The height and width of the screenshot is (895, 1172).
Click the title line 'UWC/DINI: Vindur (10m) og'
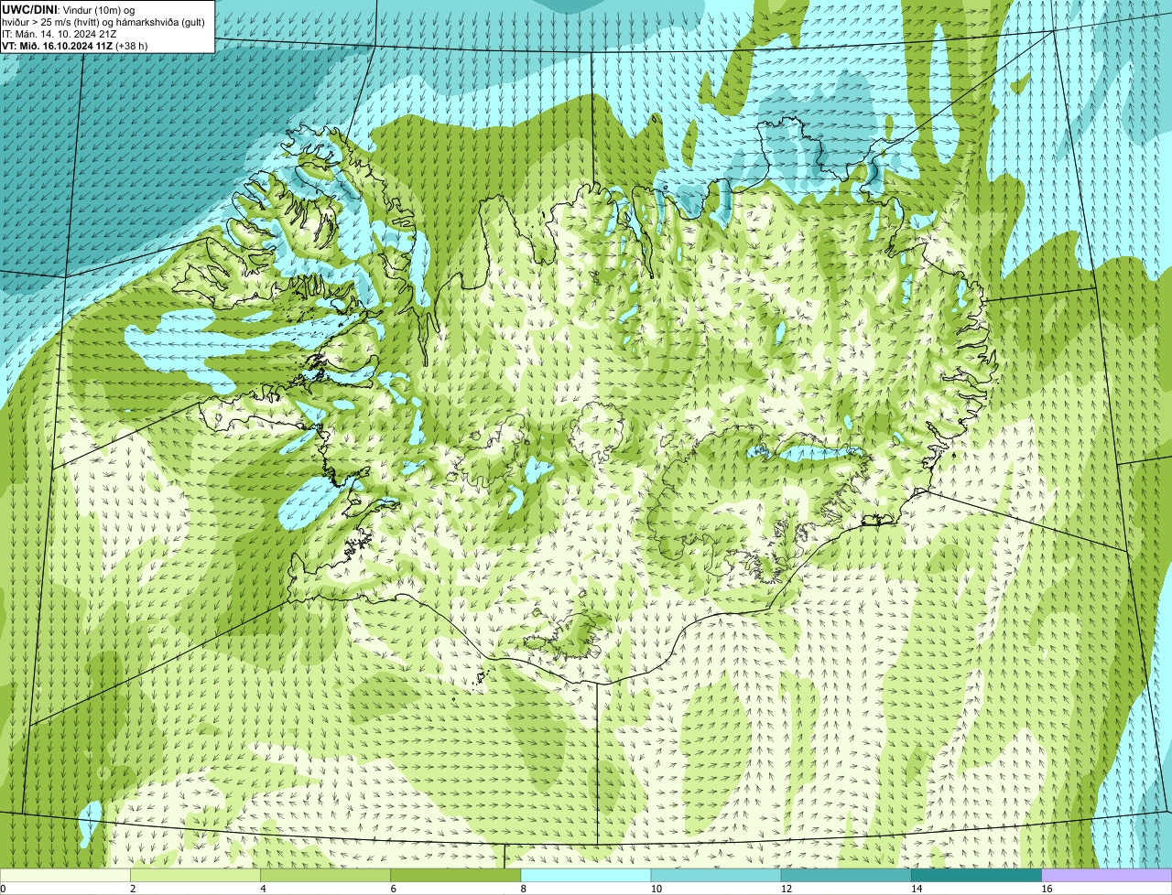point(69,9)
